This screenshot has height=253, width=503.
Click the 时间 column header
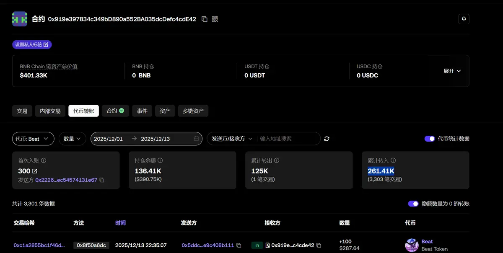pos(120,223)
